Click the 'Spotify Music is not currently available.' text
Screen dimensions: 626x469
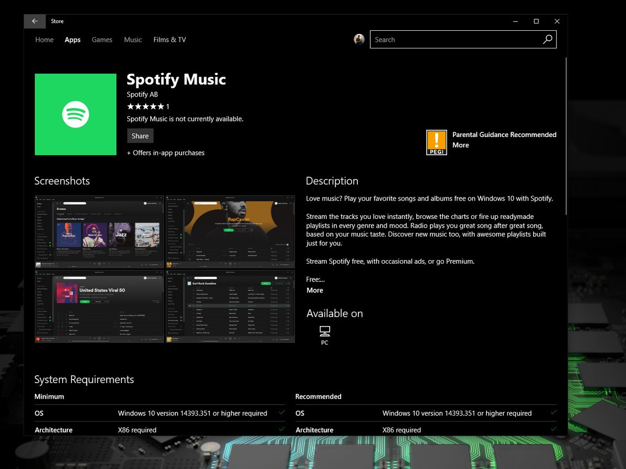coord(185,119)
